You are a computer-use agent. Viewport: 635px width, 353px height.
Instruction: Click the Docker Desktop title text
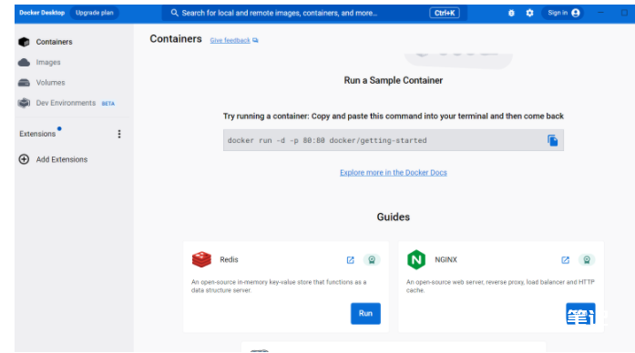[x=42, y=13]
